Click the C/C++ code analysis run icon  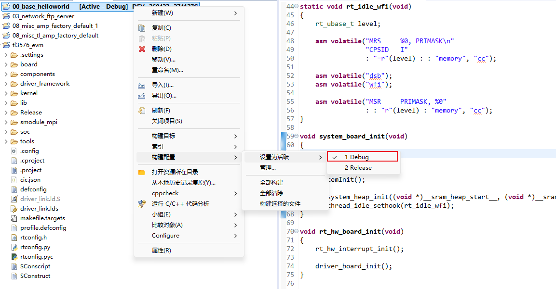[x=141, y=204]
